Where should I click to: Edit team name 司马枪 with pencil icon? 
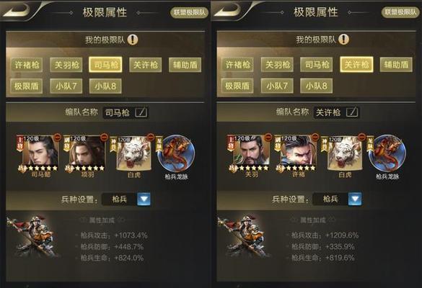click(141, 112)
